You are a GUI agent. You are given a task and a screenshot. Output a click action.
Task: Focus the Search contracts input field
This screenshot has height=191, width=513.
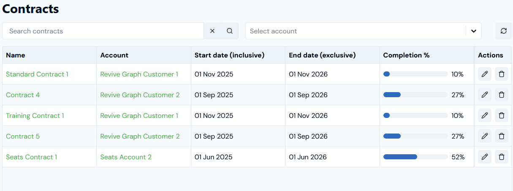103,31
